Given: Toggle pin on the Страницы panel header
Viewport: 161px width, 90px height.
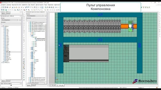Looking at the screenshot, I should (20, 12).
